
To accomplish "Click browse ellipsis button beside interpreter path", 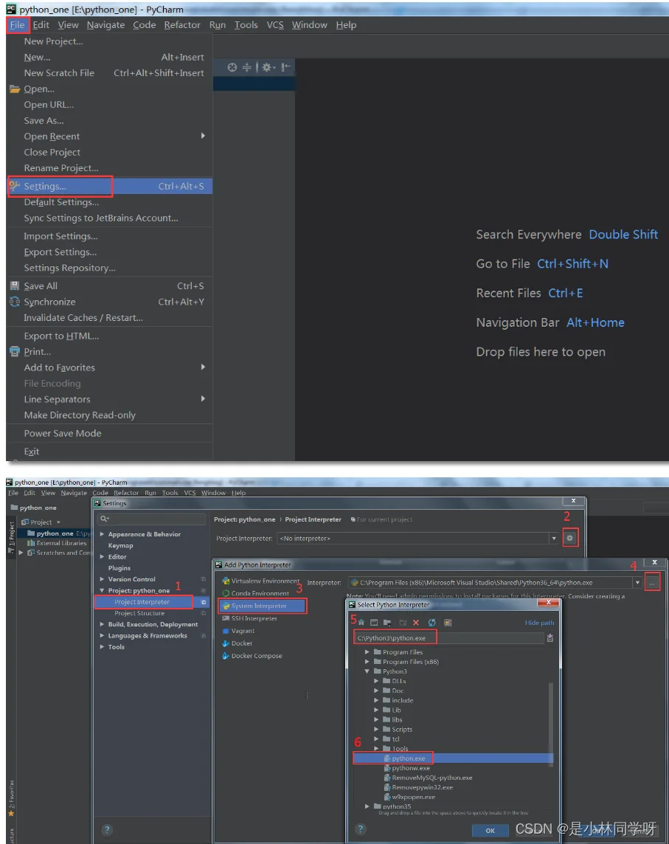I will tap(652, 582).
